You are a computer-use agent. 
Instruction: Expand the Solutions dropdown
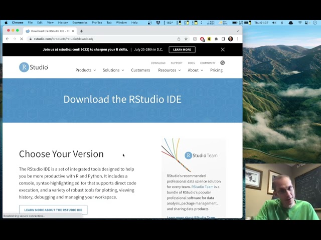click(x=113, y=70)
